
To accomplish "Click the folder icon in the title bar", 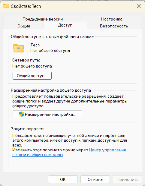I will 6,6.
